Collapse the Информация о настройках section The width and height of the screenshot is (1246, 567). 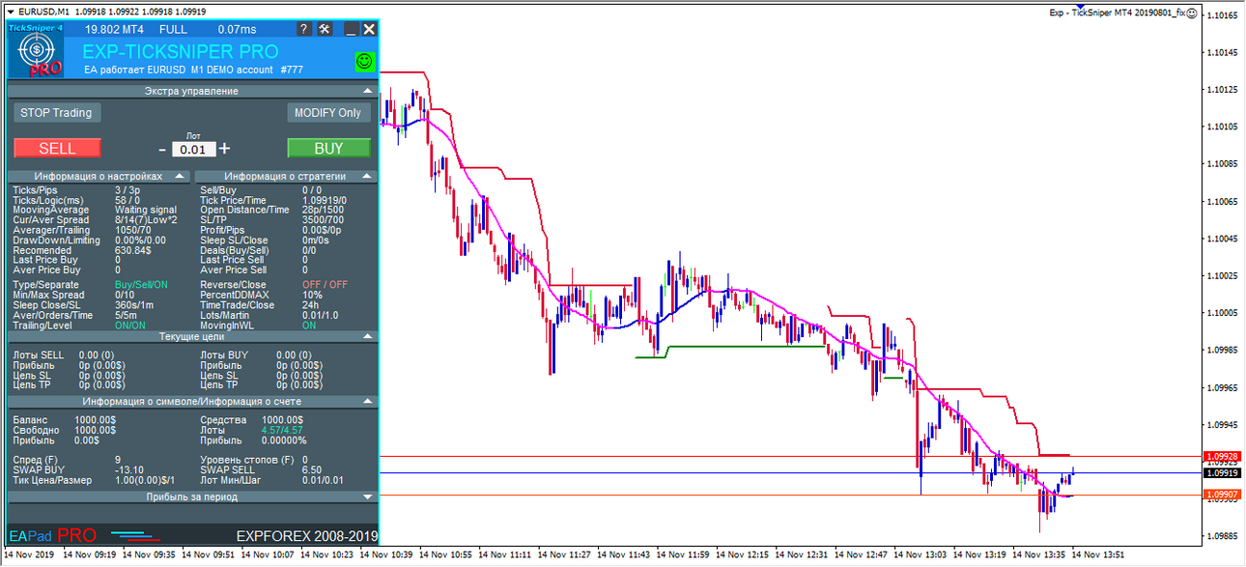tap(181, 177)
